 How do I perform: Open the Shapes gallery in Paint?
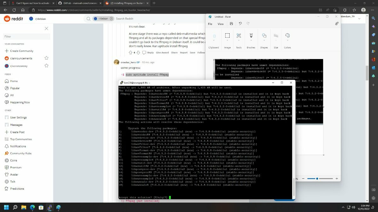[264, 41]
